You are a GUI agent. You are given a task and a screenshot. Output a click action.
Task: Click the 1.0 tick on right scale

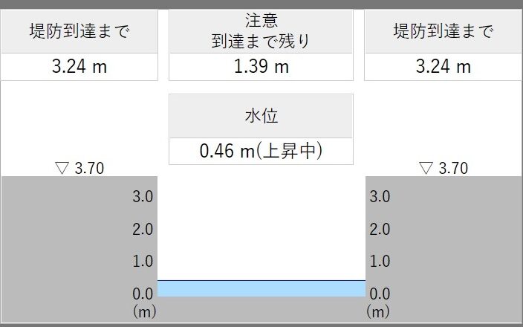(380, 261)
